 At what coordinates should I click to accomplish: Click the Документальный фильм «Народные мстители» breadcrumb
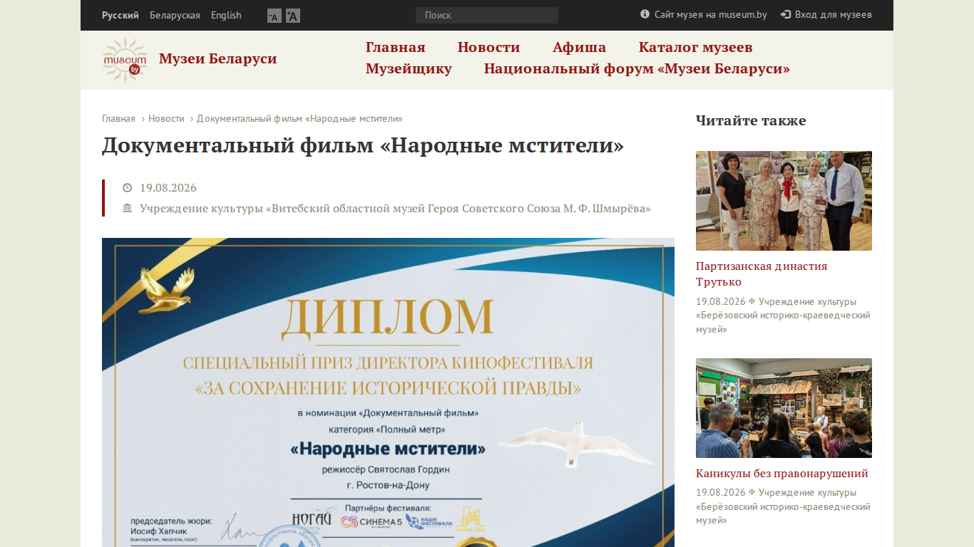(299, 118)
